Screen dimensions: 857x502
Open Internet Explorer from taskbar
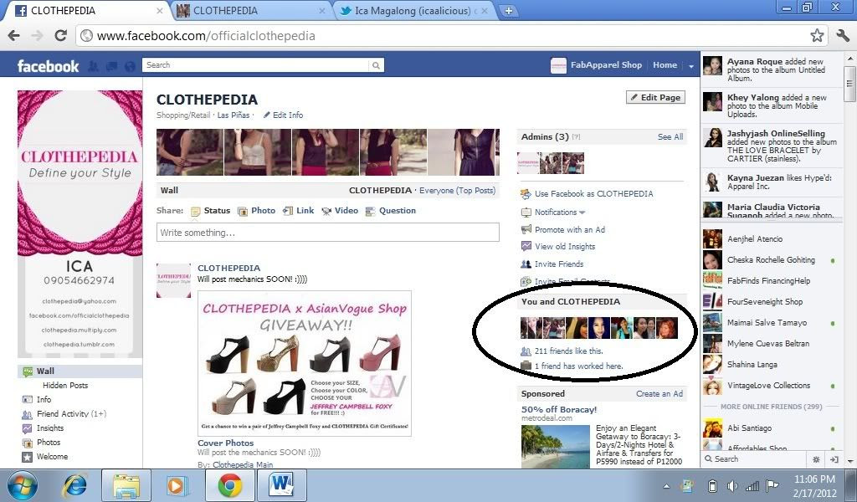[x=75, y=485]
